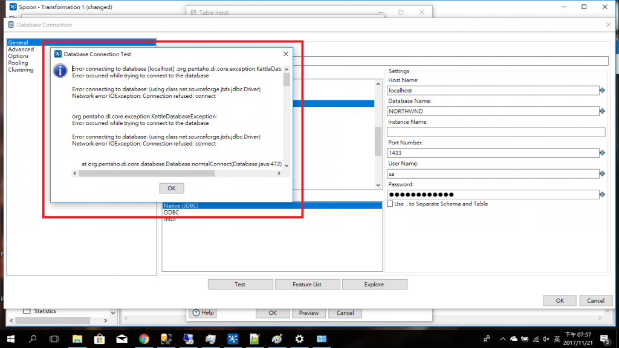This screenshot has height=348, width=619.
Task: Click Help in the Table input window
Action: point(203,313)
